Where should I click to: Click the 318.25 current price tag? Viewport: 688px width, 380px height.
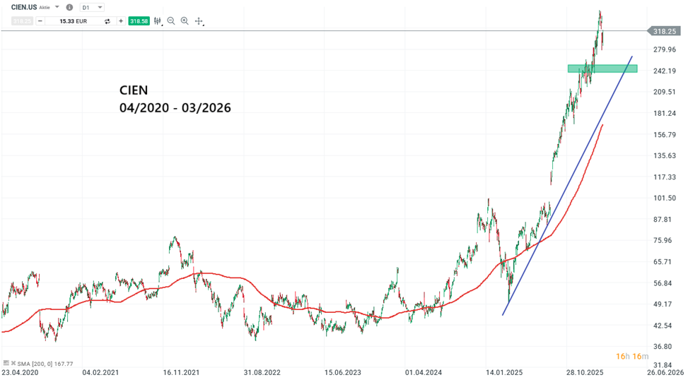(x=665, y=31)
